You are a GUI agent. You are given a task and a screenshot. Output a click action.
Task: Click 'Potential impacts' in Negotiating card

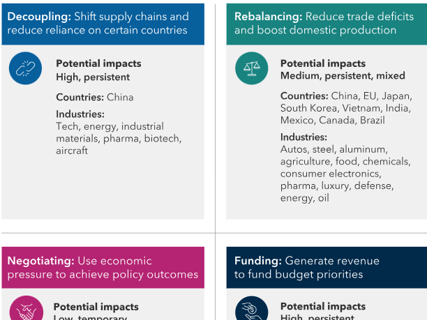[x=96, y=307]
